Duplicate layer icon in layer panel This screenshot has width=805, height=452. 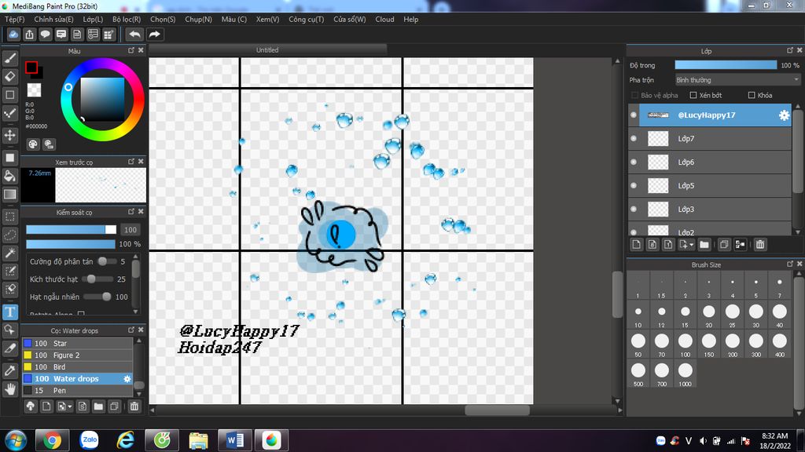[724, 245]
